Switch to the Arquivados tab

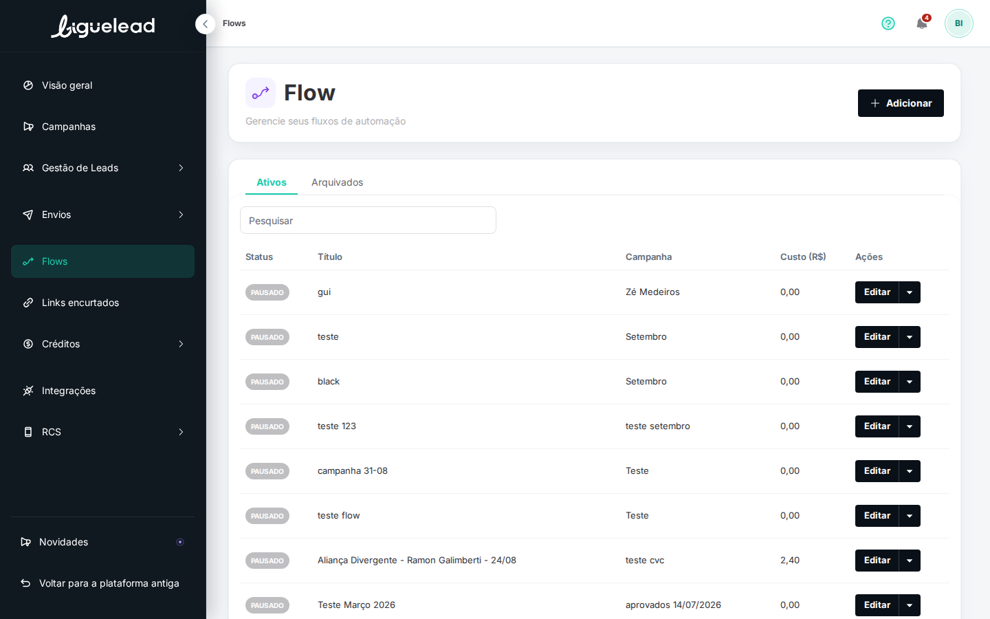click(337, 182)
